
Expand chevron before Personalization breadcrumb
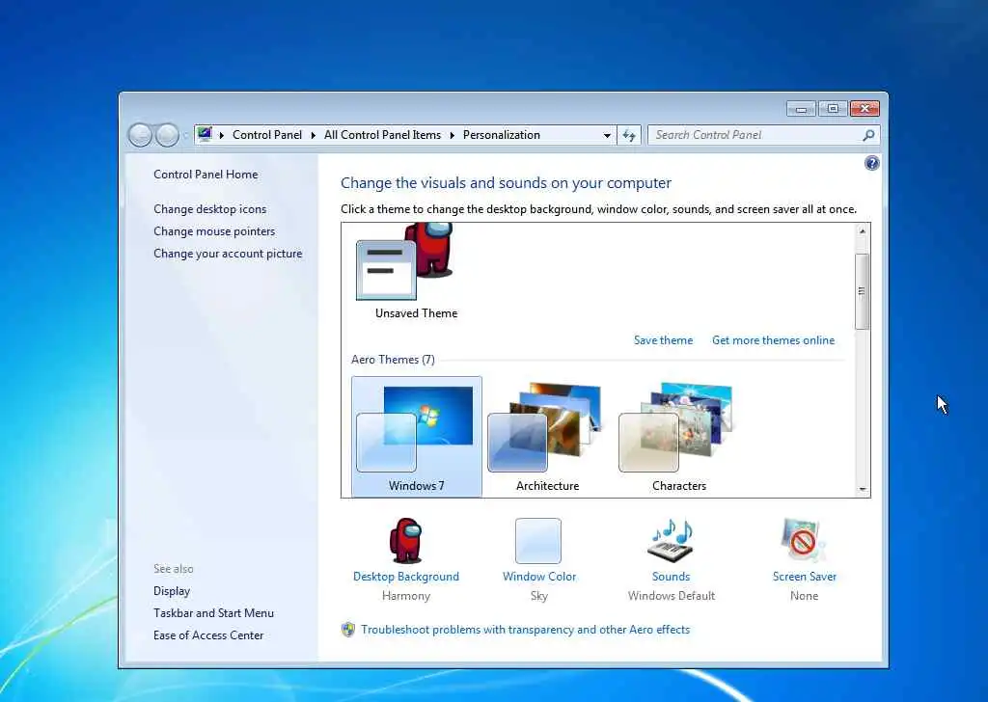tap(452, 135)
